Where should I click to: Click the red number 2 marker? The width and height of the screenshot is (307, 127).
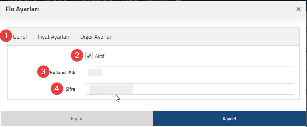click(x=77, y=56)
